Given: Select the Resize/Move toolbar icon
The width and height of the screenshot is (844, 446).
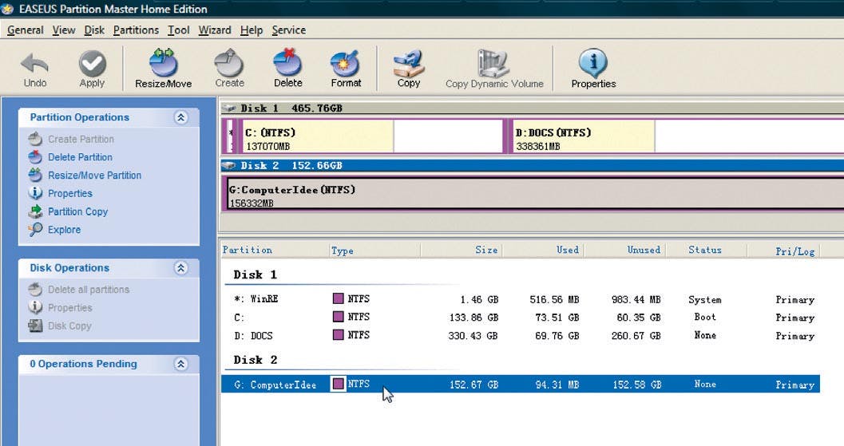Looking at the screenshot, I should point(163,62).
